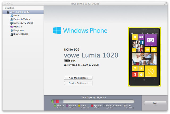Image resolution: width=170 pixels, height=114 pixels.
Task: Click the Movies & TV Shows icon
Action: (x=11, y=23)
